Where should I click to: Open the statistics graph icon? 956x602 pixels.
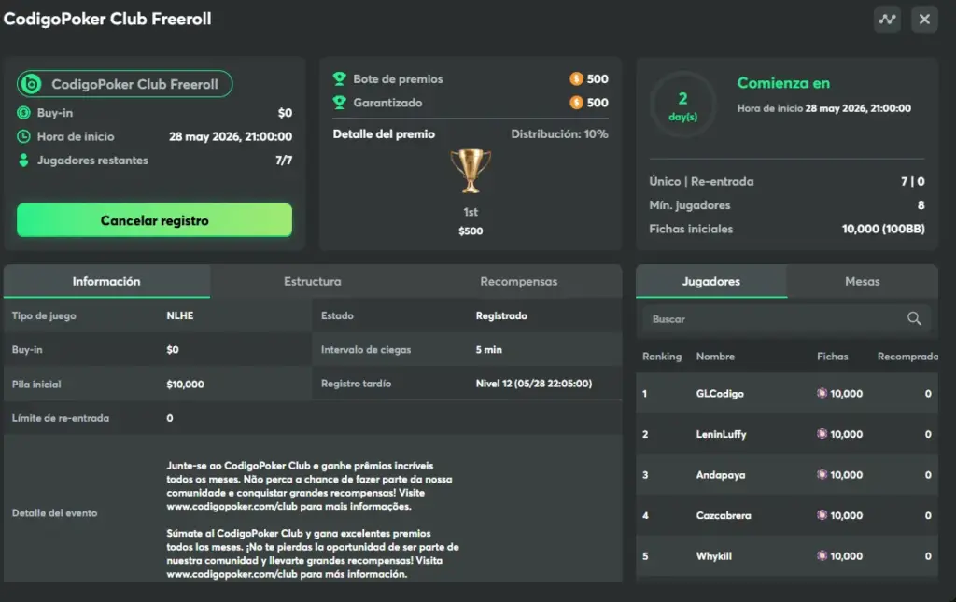(887, 19)
